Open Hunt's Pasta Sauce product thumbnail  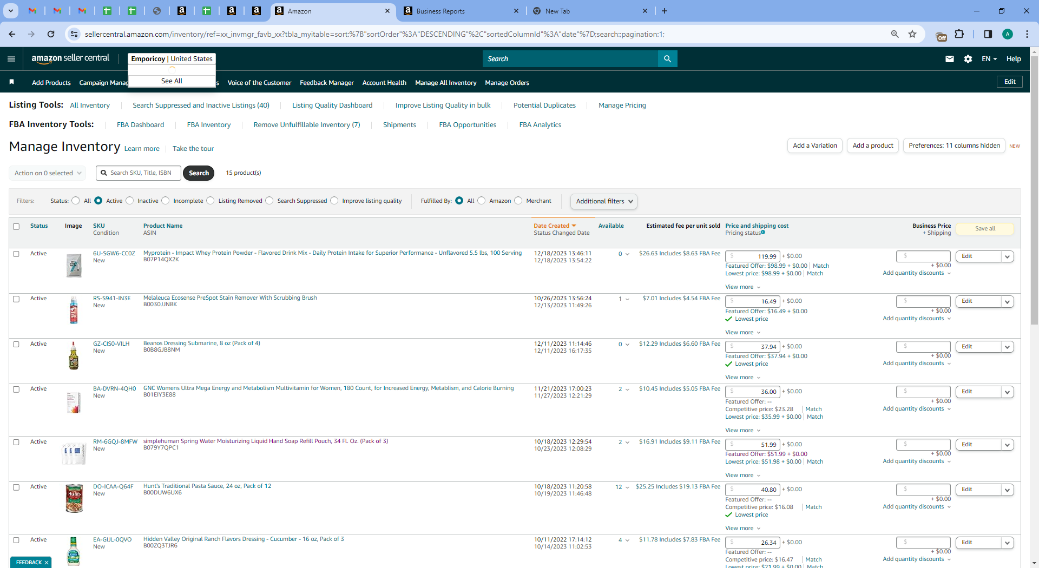tap(74, 498)
